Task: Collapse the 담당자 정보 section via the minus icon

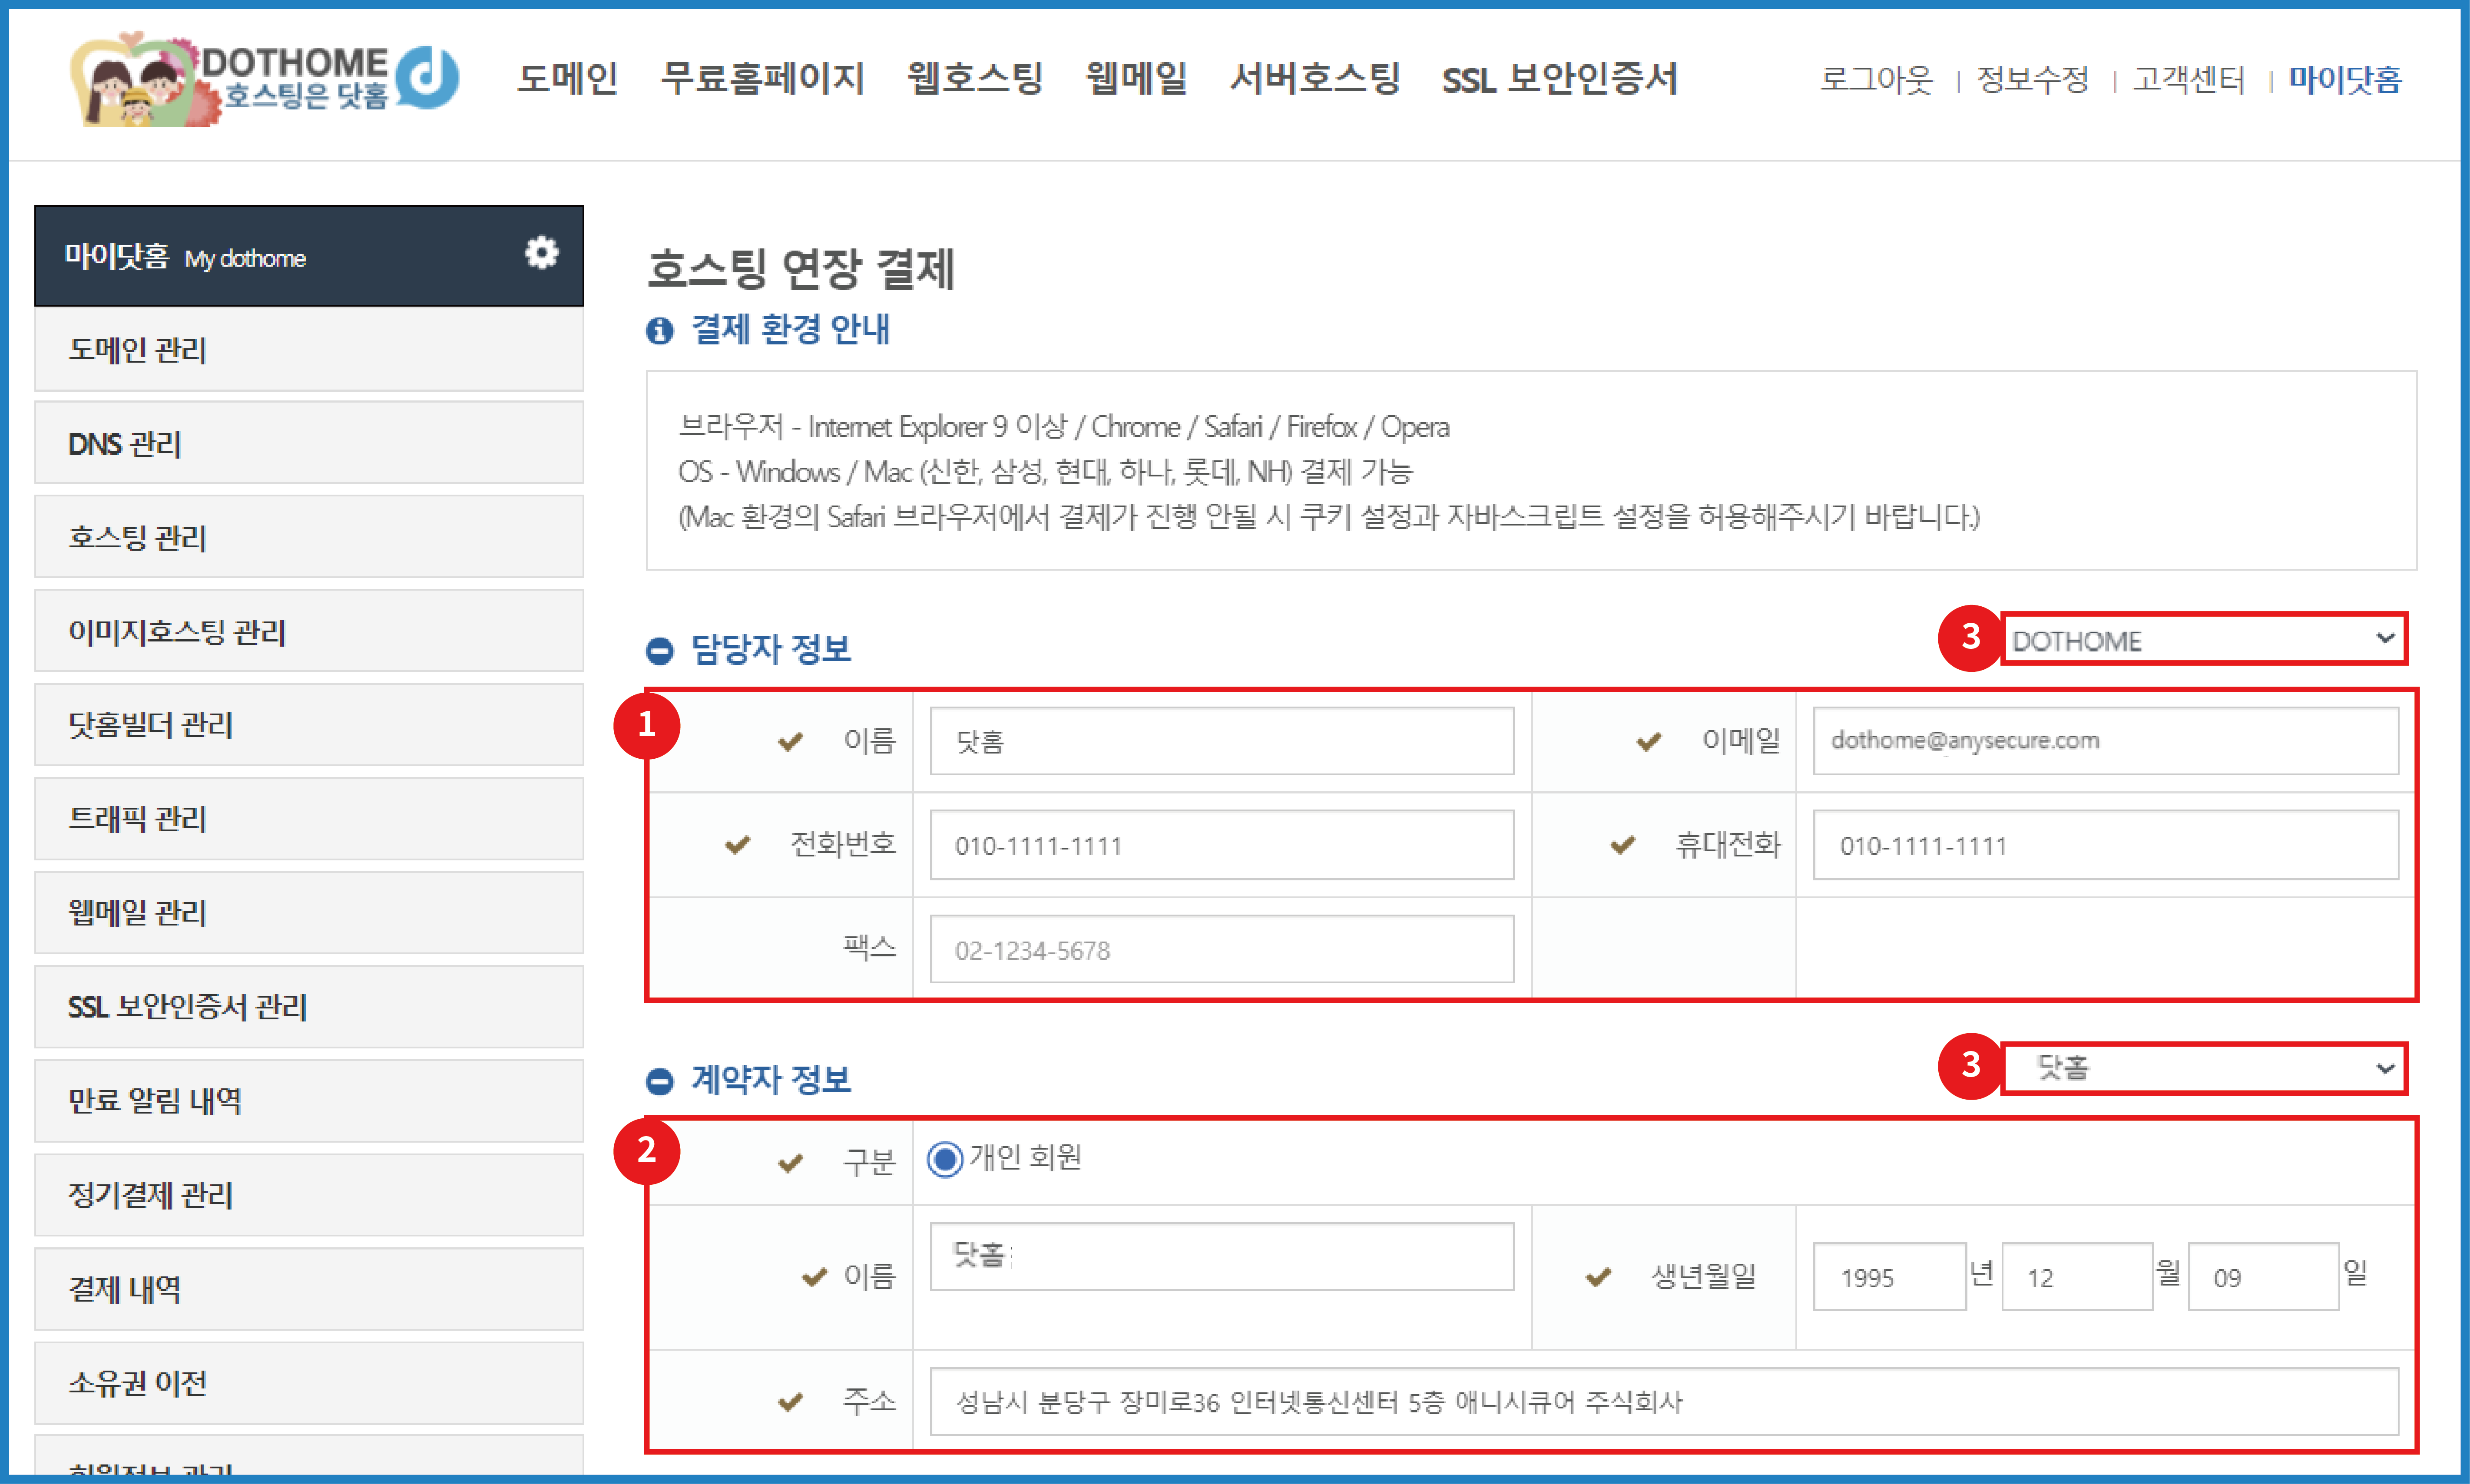Action: click(x=659, y=651)
